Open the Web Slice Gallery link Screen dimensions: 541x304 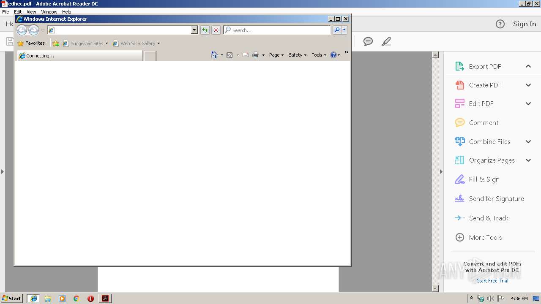point(136,43)
